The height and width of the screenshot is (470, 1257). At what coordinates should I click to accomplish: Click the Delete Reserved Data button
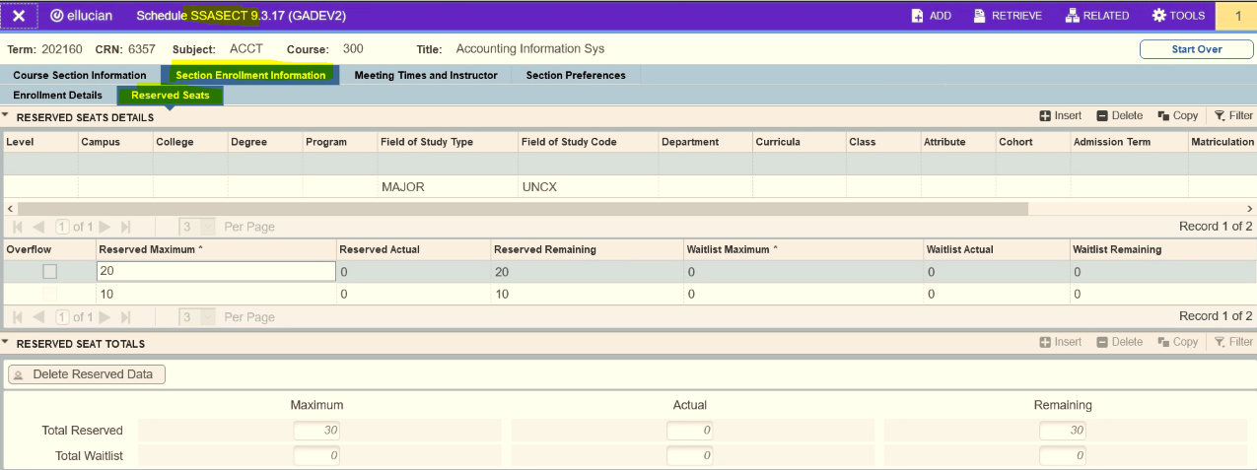click(87, 374)
